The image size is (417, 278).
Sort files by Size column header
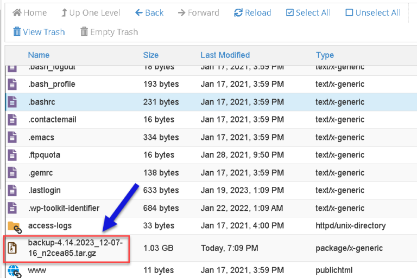tap(151, 55)
